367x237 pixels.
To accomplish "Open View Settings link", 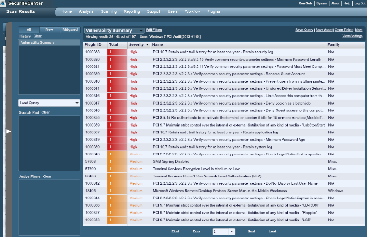I will [352, 36].
